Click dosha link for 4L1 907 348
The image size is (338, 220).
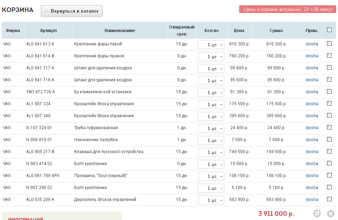[x=312, y=115]
